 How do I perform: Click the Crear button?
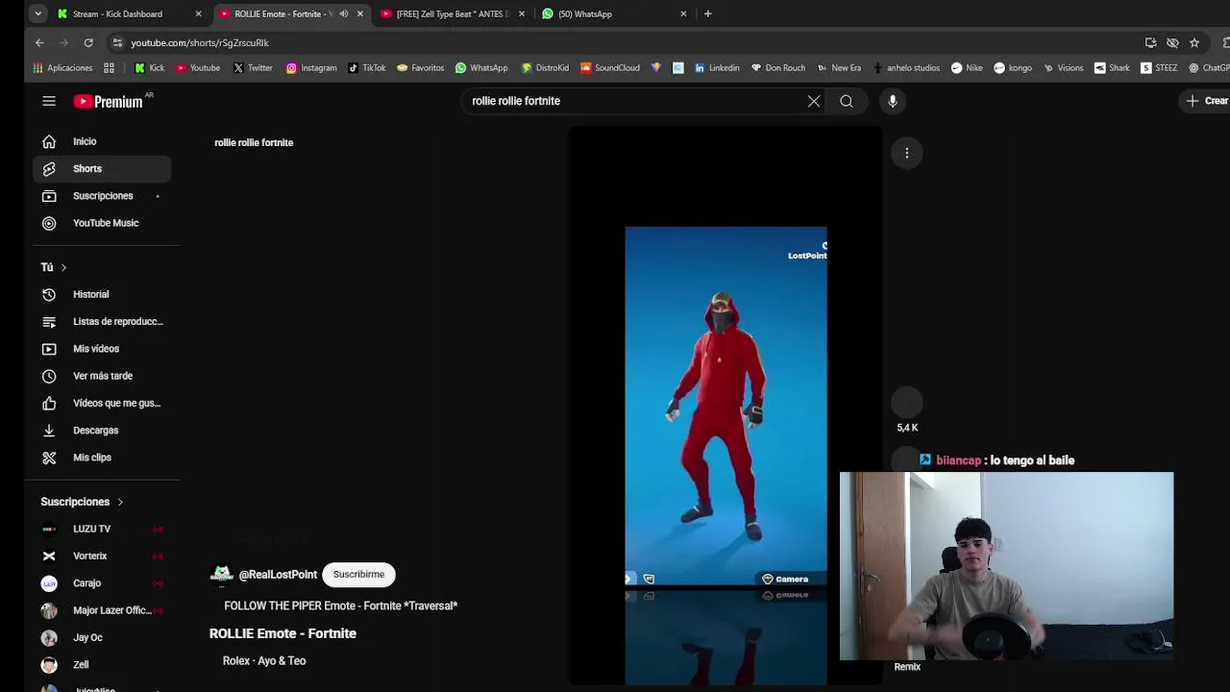point(1207,101)
